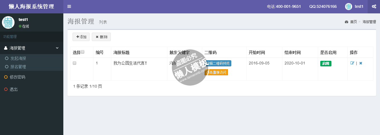Toggle sidebar with the hamburger menu icon
Viewport: 380px width, 135px height.
click(x=69, y=6)
